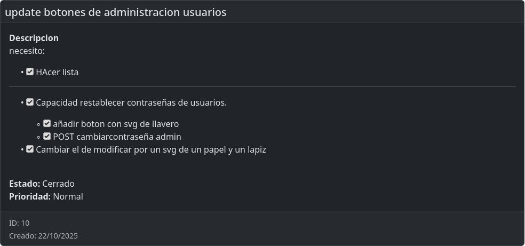The image size is (525, 246).
Task: Click the "Estado:" label
Action: pos(25,184)
